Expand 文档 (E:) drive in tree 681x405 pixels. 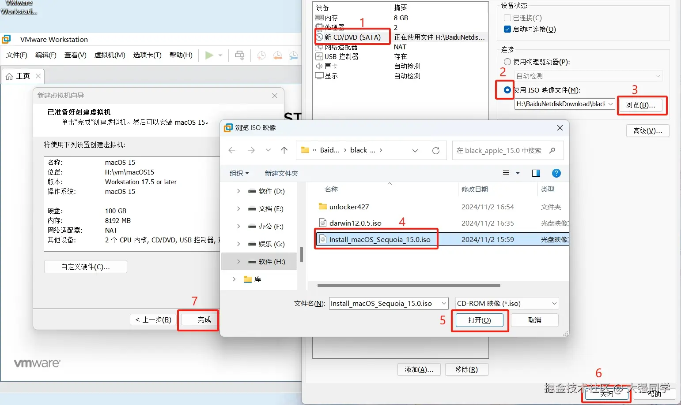[x=238, y=208]
